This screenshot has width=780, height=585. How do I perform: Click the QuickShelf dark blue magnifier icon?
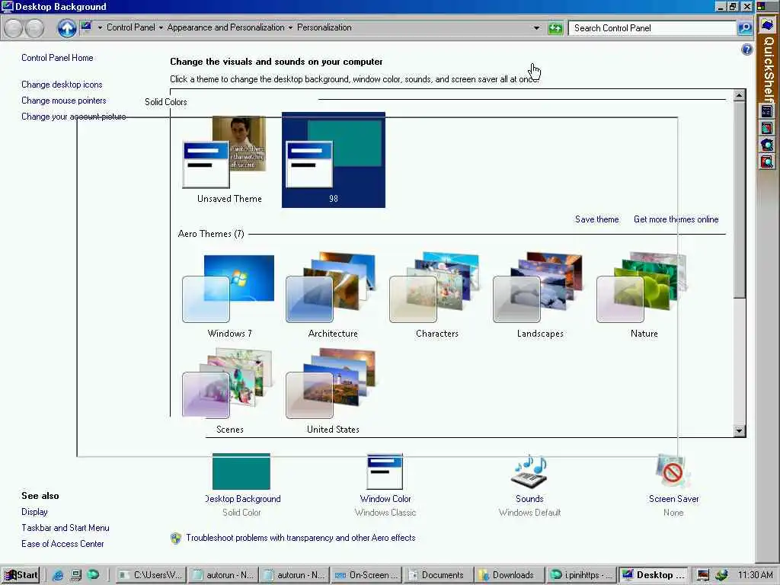[x=766, y=145]
